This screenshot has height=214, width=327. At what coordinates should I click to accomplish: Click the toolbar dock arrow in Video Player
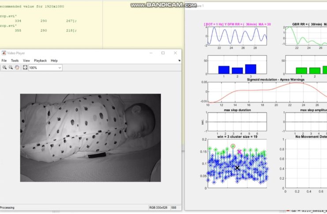[x=179, y=61]
